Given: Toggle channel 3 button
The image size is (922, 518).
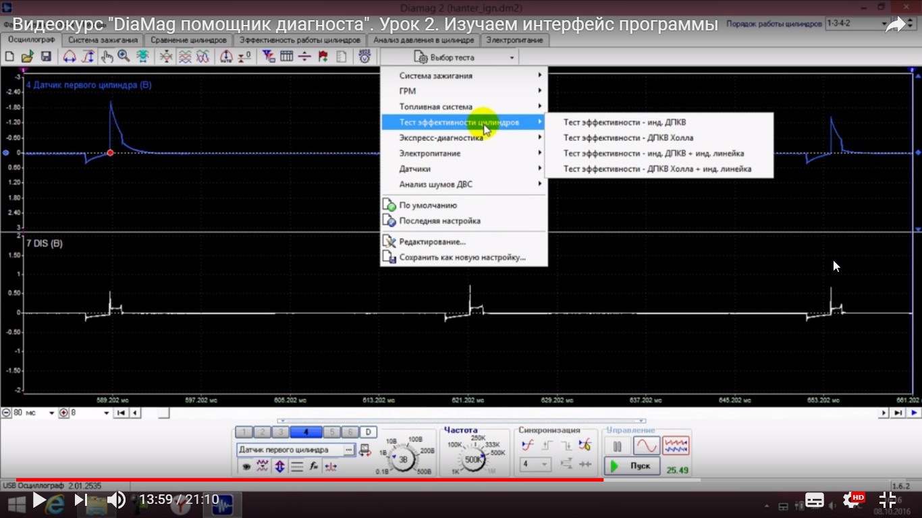Looking at the screenshot, I should [x=280, y=432].
